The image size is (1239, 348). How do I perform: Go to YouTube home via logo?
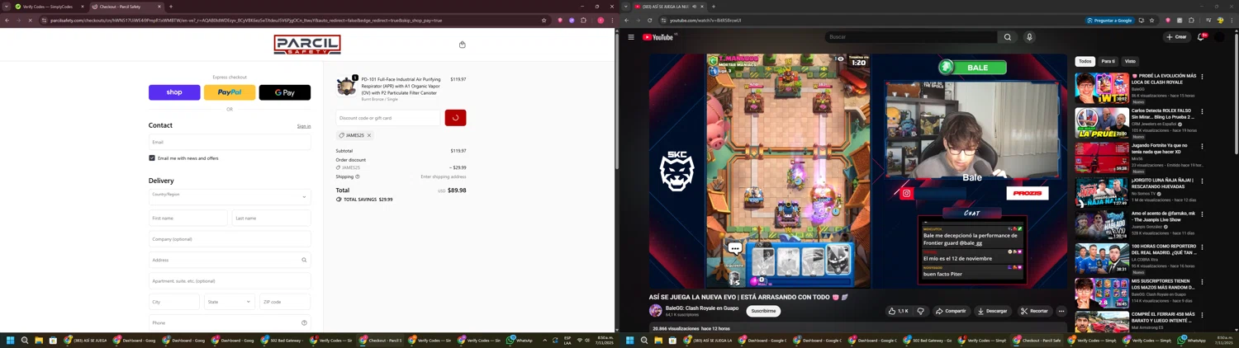coord(659,37)
